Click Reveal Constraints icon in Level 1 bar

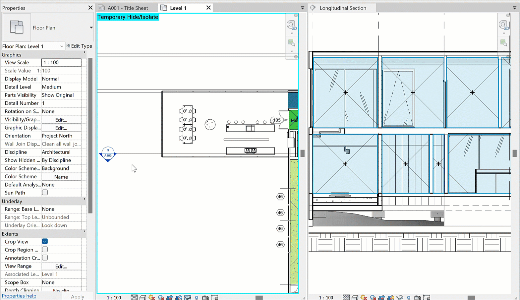point(214,297)
